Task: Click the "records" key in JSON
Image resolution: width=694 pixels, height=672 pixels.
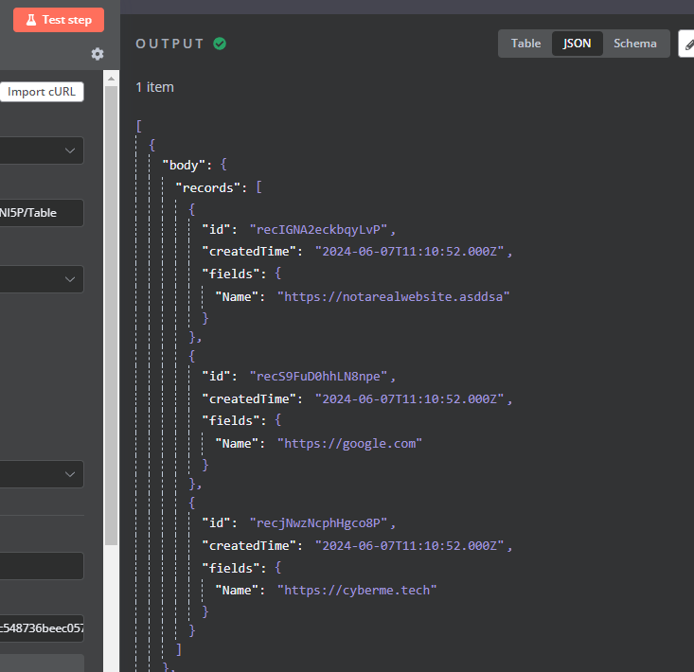Action: 208,187
